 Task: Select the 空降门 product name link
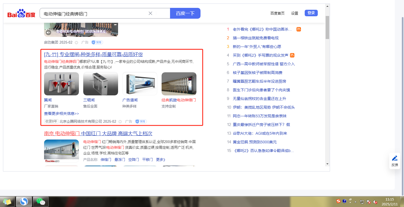pos(134,160)
